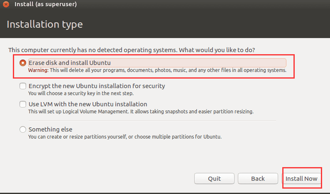Enable Use LVM with new Ubuntu installation
This screenshot has width=330, height=194.
pos(23,104)
